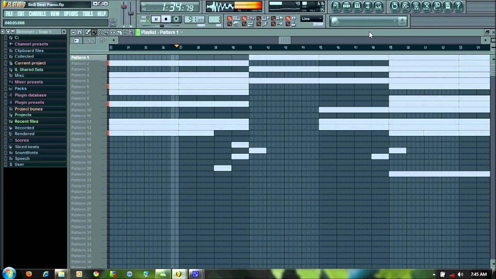Open the EDIT menu
Image resolution: width=496 pixels, height=279 pixels.
pyautogui.click(x=21, y=14)
